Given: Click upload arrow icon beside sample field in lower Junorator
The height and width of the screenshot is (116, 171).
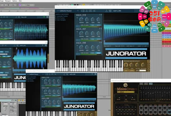Looking at the screenshot, I should tap(64, 74).
